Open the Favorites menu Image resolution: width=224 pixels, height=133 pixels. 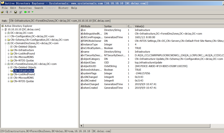[x=25, y=8]
